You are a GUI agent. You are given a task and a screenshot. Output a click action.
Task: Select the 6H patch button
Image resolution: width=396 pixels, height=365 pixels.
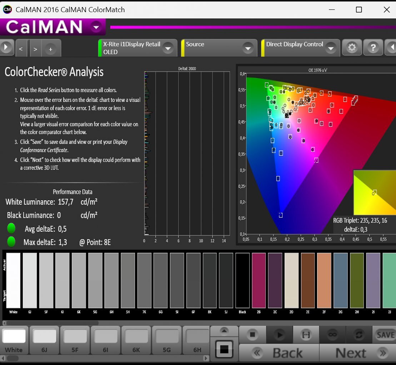click(196, 340)
